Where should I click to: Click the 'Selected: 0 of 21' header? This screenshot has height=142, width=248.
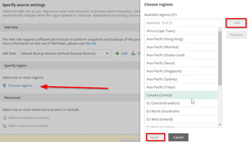click(183, 23)
